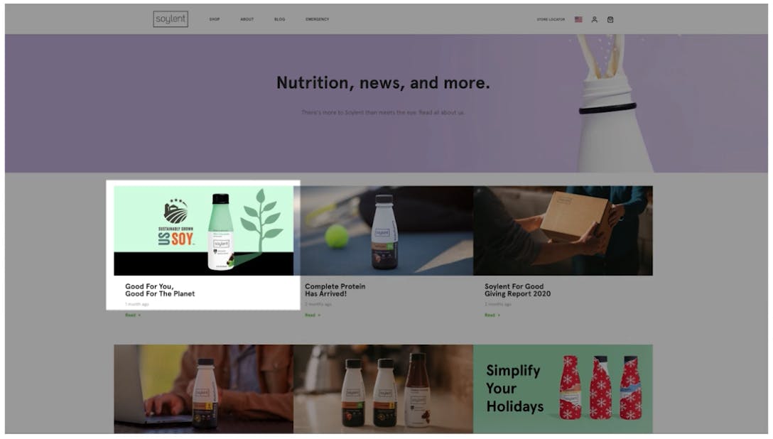
Task: Open the Shop menu item
Action: (x=215, y=19)
